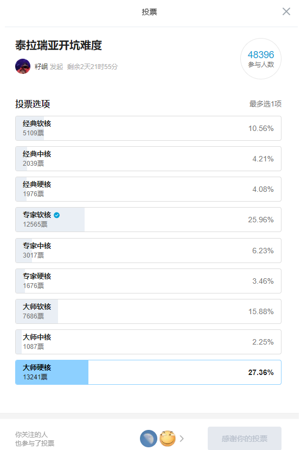Open the blue moon avatar of a followed voter
The height and width of the screenshot is (450, 307).
pos(148,439)
